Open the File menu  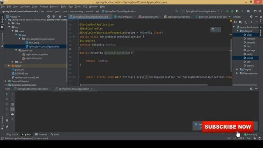(3, 7)
